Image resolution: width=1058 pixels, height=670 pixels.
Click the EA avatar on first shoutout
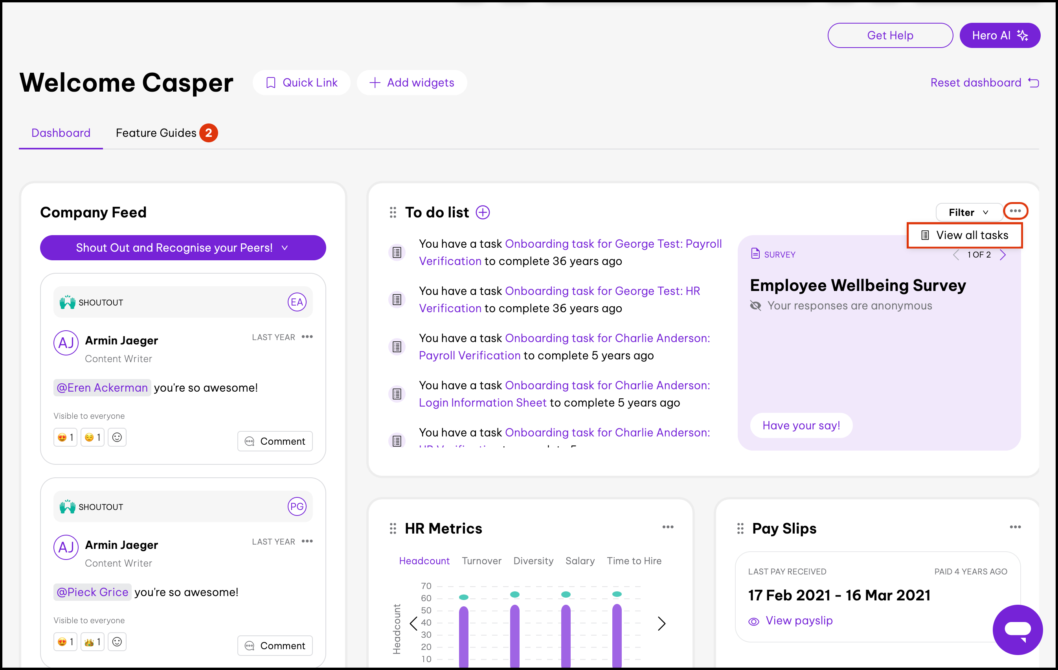(x=297, y=302)
